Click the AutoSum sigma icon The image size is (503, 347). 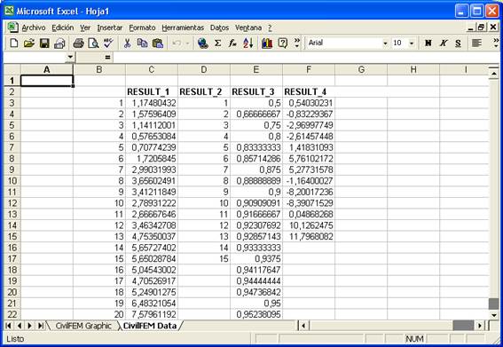point(218,43)
